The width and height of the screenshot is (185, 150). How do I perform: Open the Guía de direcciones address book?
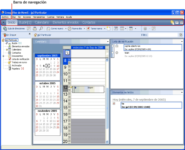pyautogui.click(x=14, y=28)
